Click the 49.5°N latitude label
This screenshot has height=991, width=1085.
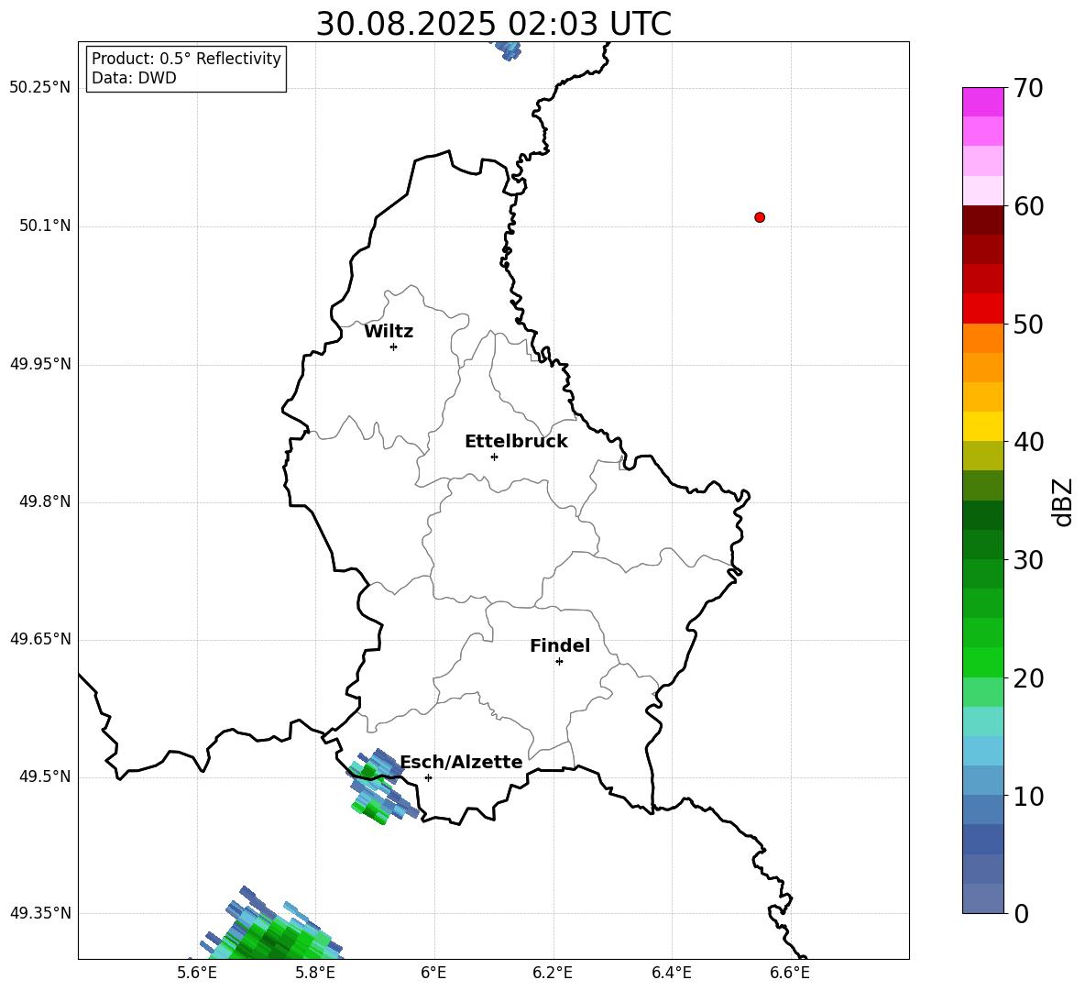click(x=45, y=776)
